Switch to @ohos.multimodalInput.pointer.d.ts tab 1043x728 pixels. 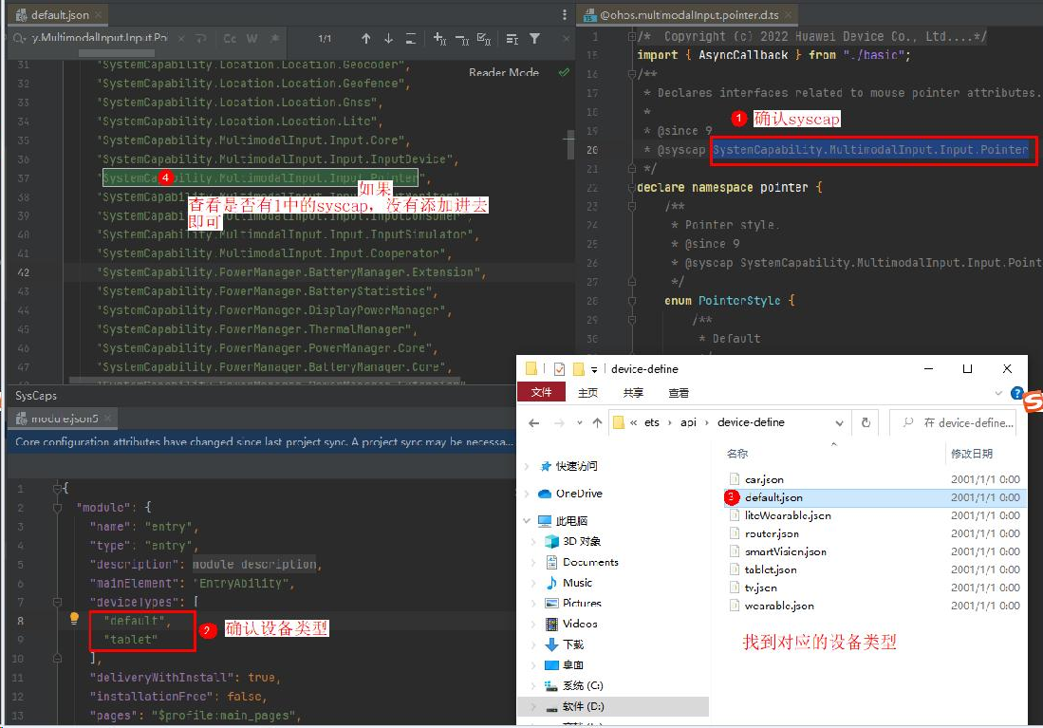tap(688, 14)
